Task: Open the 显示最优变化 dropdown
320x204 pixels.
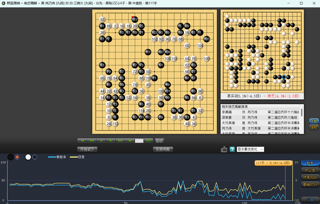Action: (250, 149)
